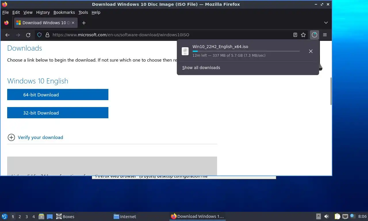Click the forward navigation arrow
This screenshot has width=368, height=221.
(x=18, y=35)
